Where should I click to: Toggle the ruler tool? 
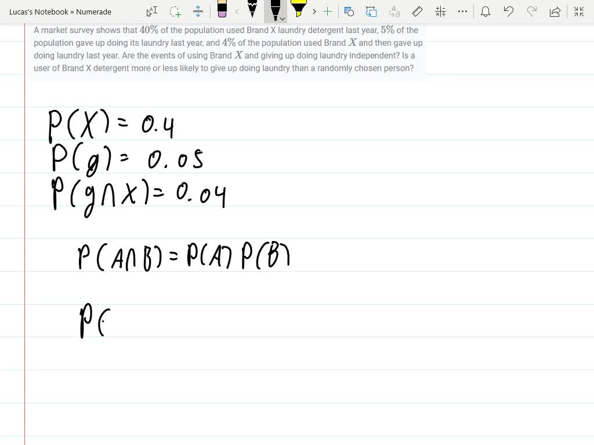coord(416,12)
